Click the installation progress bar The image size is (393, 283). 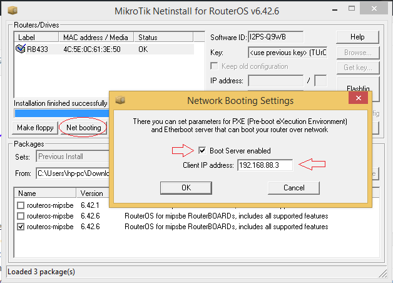tap(62, 113)
